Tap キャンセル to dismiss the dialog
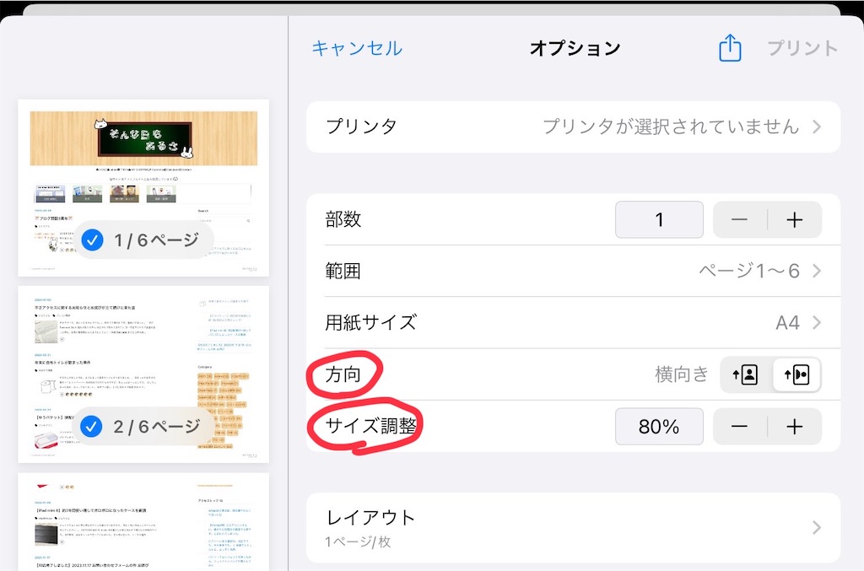Image resolution: width=864 pixels, height=571 pixels. 358,48
